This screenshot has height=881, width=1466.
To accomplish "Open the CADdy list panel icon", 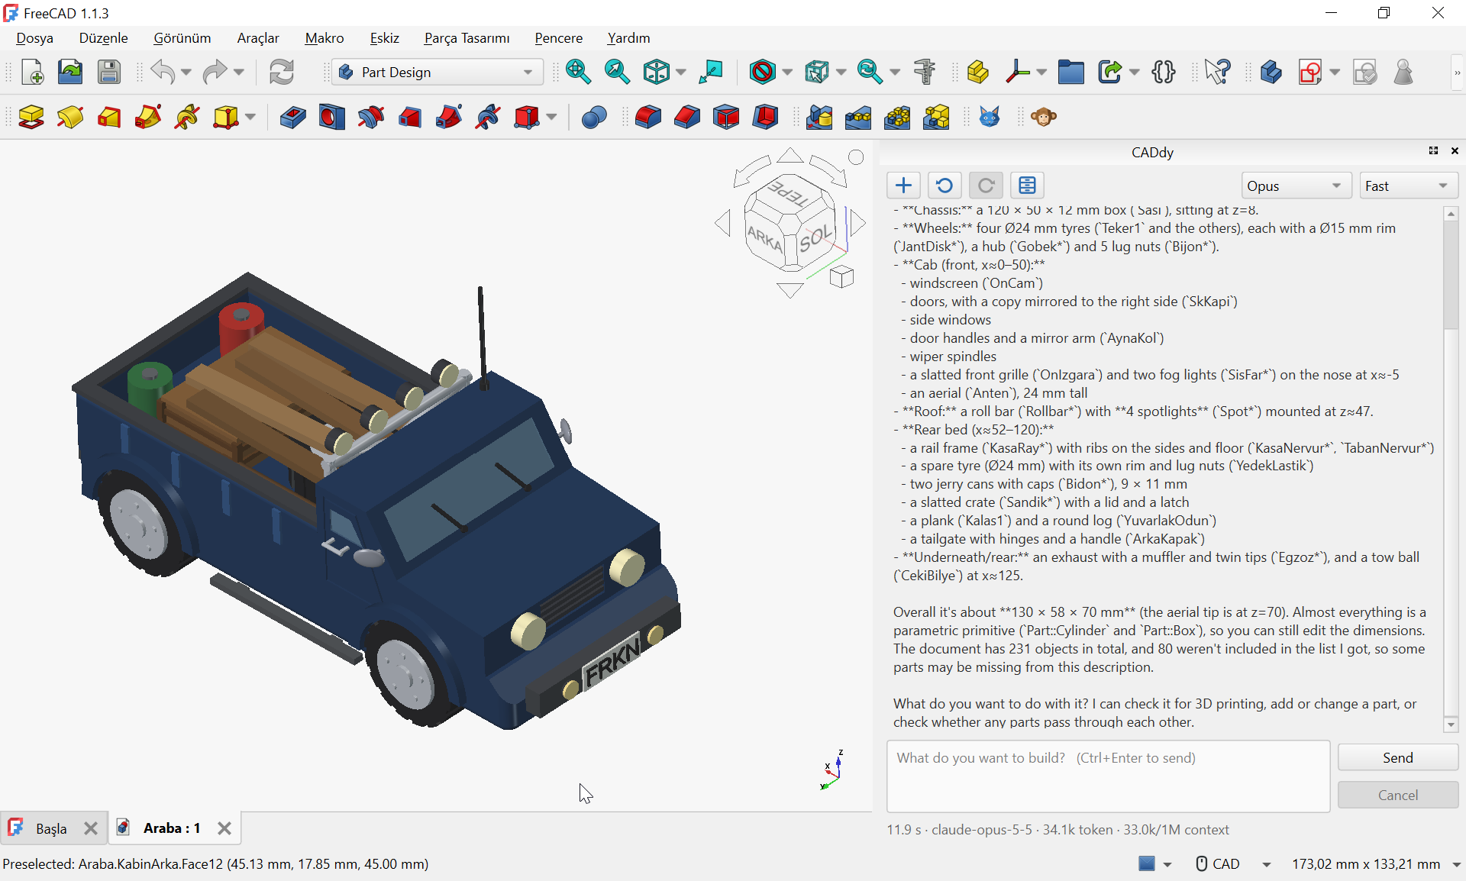I will (x=1027, y=186).
